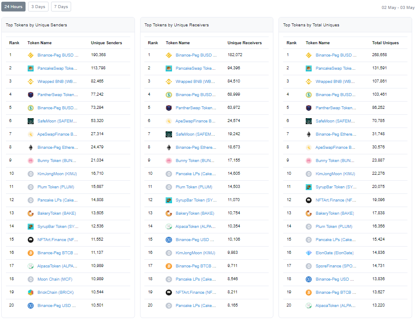The width and height of the screenshot is (416, 321).
Task: Open rank 18 Pancake LPs link in Unique Receivers
Action: pyautogui.click(x=195, y=279)
